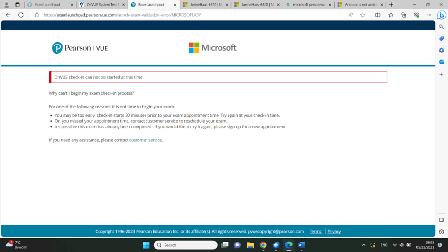The height and width of the screenshot is (252, 448).
Task: Add a new sidebar app
Action: [x=441, y=74]
